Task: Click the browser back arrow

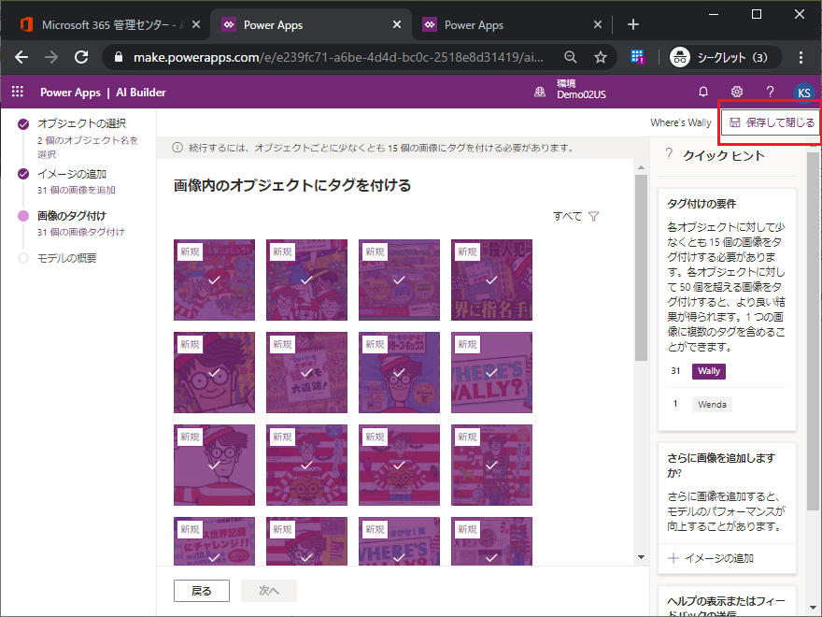Action: pyautogui.click(x=21, y=57)
